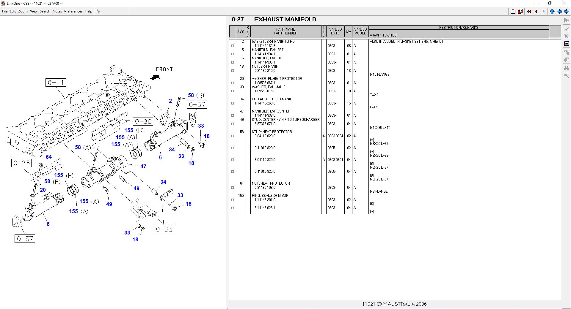Screen dimensions: 571x309
Task: Click the X clear icon on right toolbar
Action: tap(566, 36)
